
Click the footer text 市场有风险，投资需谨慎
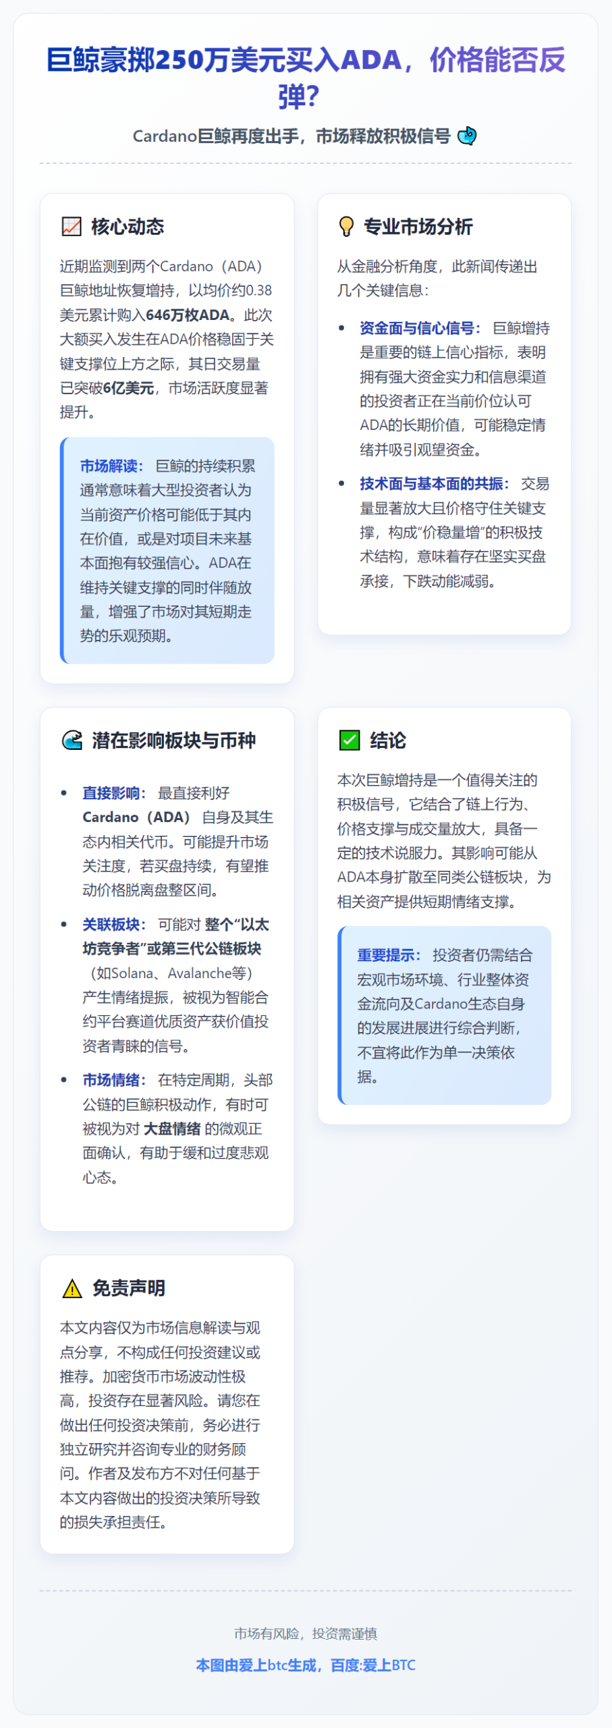[x=306, y=1633]
